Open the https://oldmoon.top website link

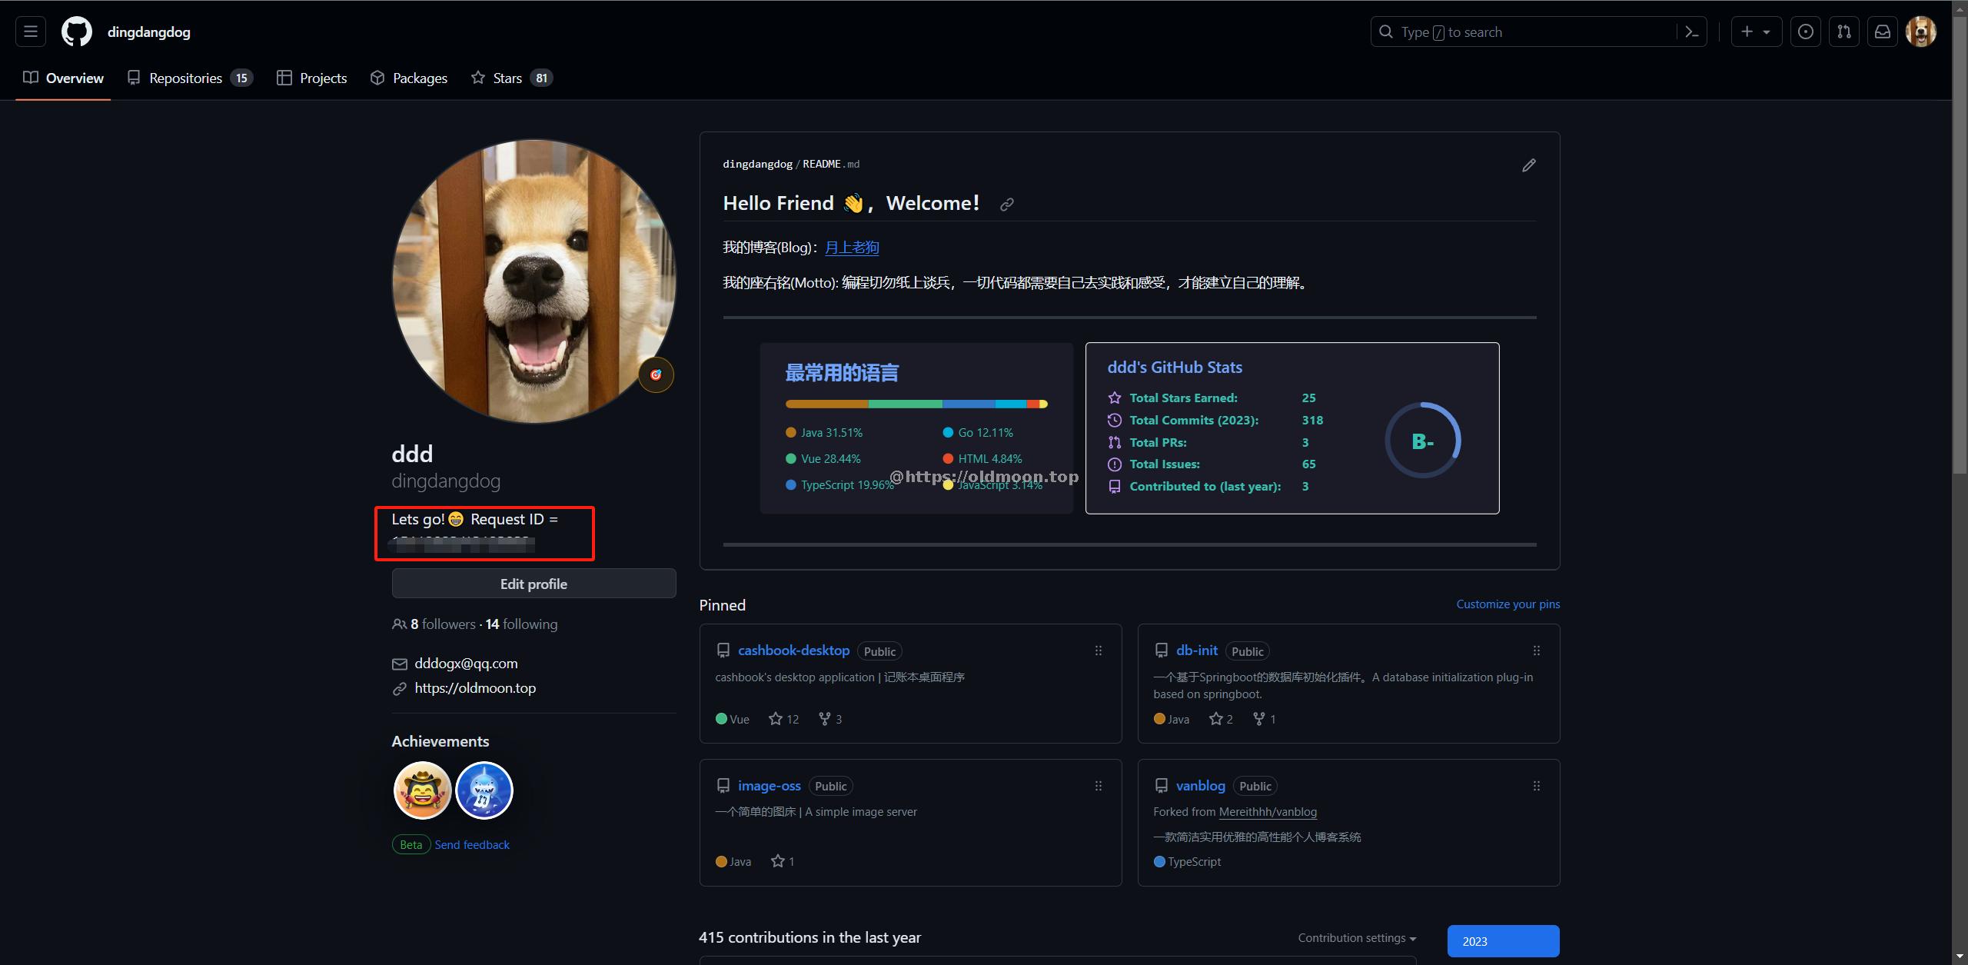click(475, 688)
